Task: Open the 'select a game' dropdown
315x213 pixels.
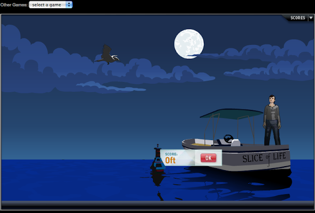Action: [51, 4]
